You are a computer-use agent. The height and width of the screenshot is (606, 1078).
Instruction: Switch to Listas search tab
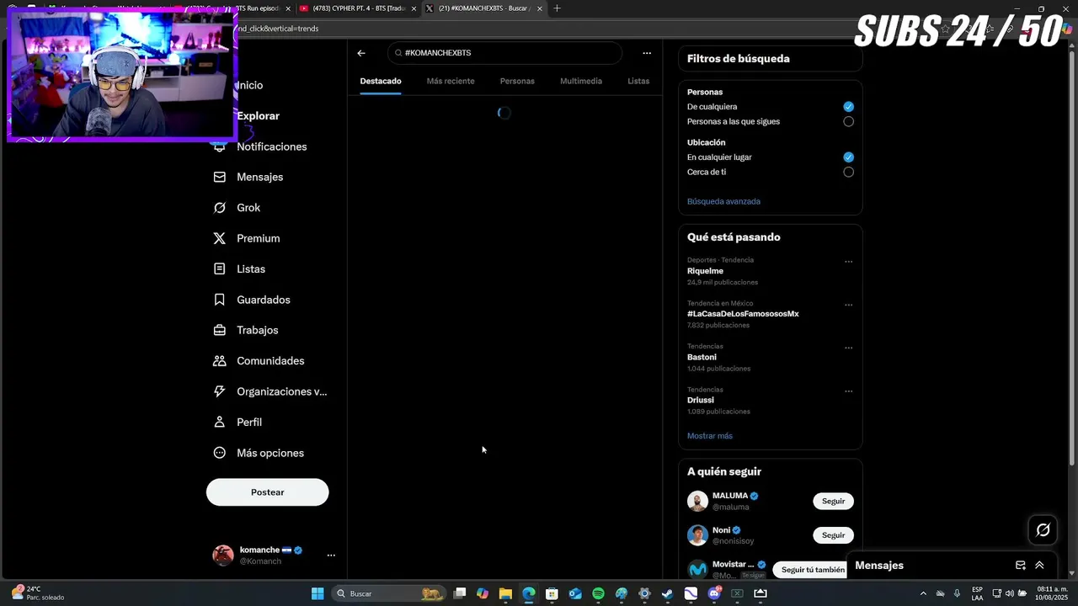tap(638, 81)
